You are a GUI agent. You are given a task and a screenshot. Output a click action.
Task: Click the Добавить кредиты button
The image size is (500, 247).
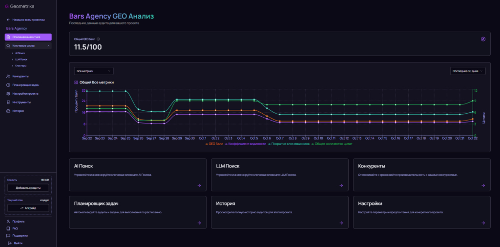(28, 188)
